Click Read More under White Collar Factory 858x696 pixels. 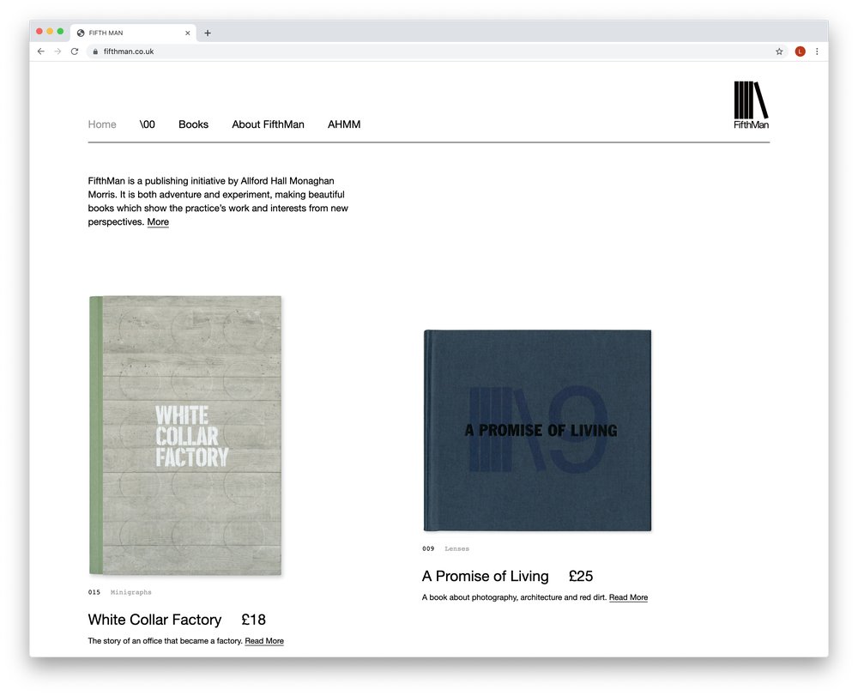point(264,641)
